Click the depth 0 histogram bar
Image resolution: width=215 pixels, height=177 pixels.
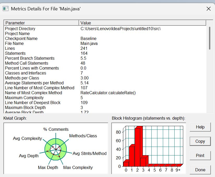tap(126, 164)
